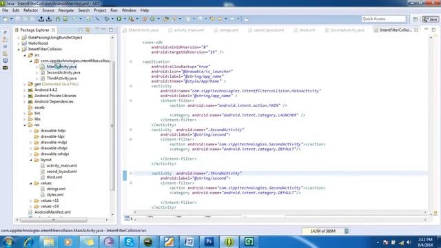Click the Open Type toolbar icon
The width and height of the screenshot is (441, 248).
166,19
